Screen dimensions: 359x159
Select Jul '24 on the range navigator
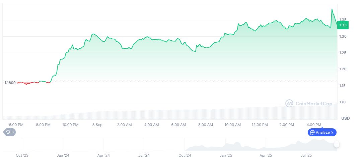pyautogui.click(x=144, y=155)
